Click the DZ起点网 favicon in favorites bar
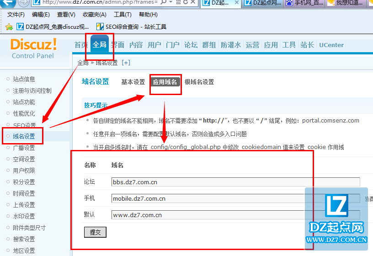The height and width of the screenshot is (256, 373). coord(20,27)
